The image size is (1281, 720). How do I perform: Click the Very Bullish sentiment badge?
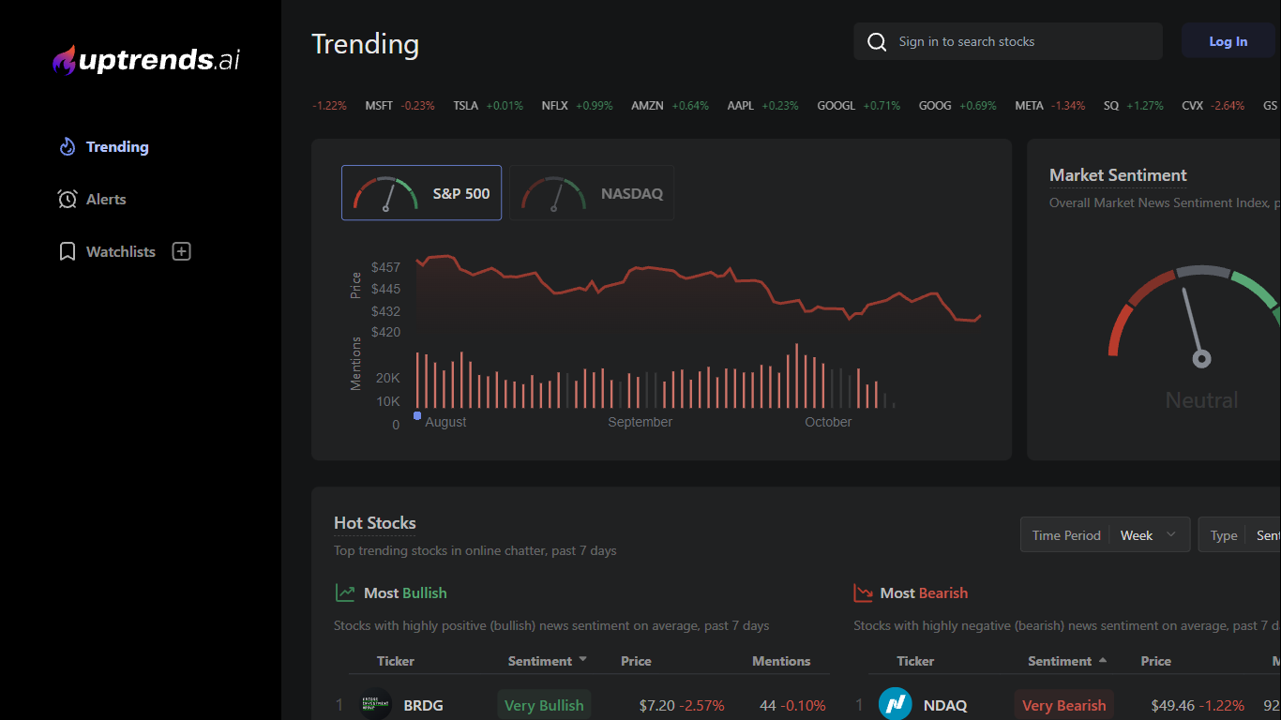coord(544,705)
